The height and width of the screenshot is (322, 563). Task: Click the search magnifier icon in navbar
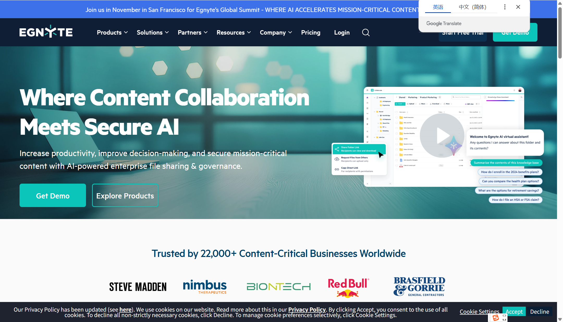point(366,33)
